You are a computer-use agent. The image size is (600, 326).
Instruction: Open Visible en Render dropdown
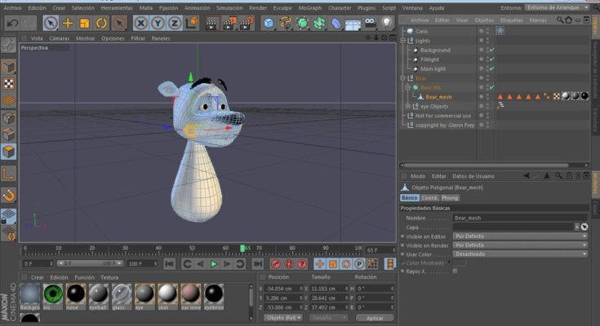coord(520,245)
